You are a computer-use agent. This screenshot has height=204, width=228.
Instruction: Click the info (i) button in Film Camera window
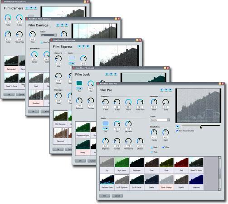click(x=27, y=8)
